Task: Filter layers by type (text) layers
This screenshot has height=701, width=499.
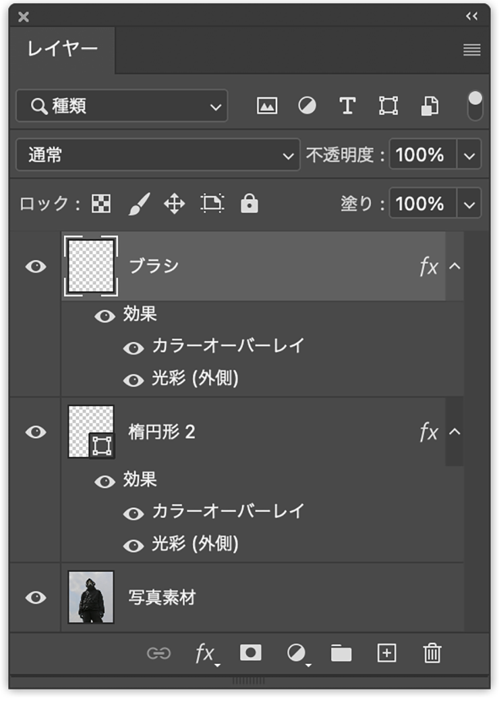Action: pos(347,106)
